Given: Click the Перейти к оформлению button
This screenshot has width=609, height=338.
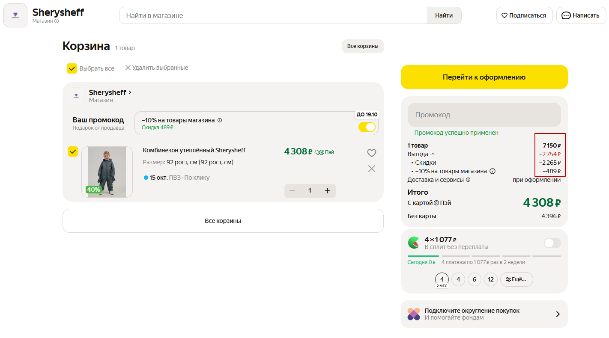Looking at the screenshot, I should (x=484, y=77).
